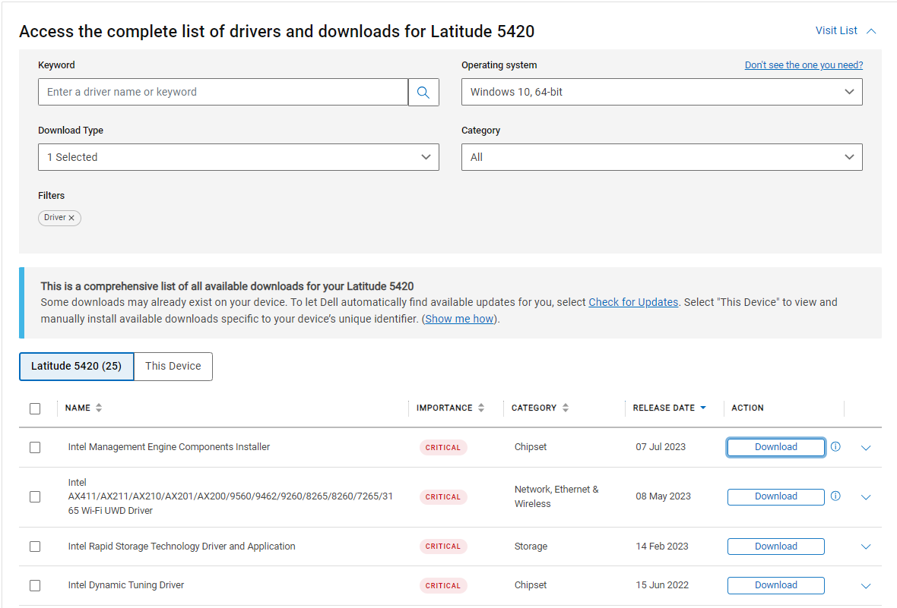Select the Latitude 5420 (25) tab
This screenshot has width=897, height=608.
coord(76,367)
